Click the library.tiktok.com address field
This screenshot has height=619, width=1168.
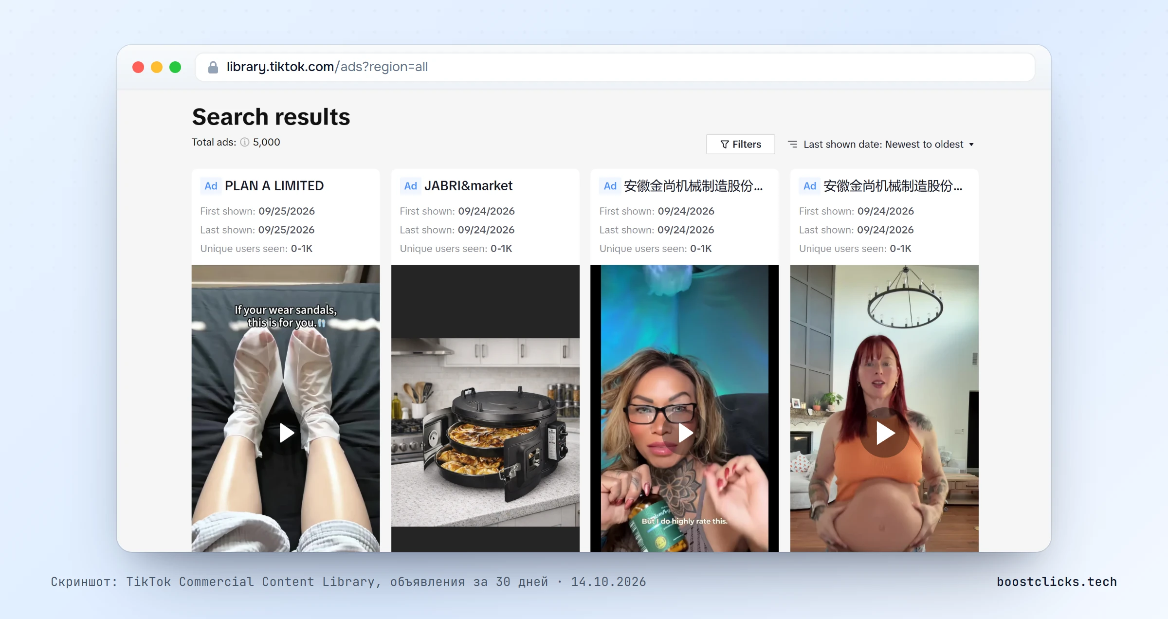(x=615, y=67)
